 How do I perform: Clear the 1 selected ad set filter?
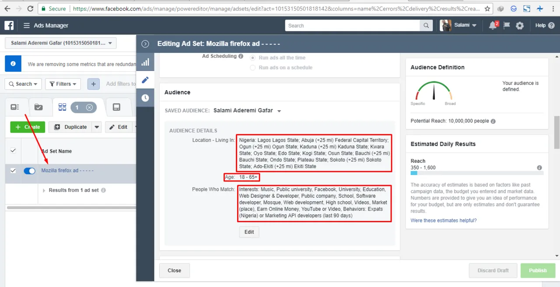coord(89,107)
